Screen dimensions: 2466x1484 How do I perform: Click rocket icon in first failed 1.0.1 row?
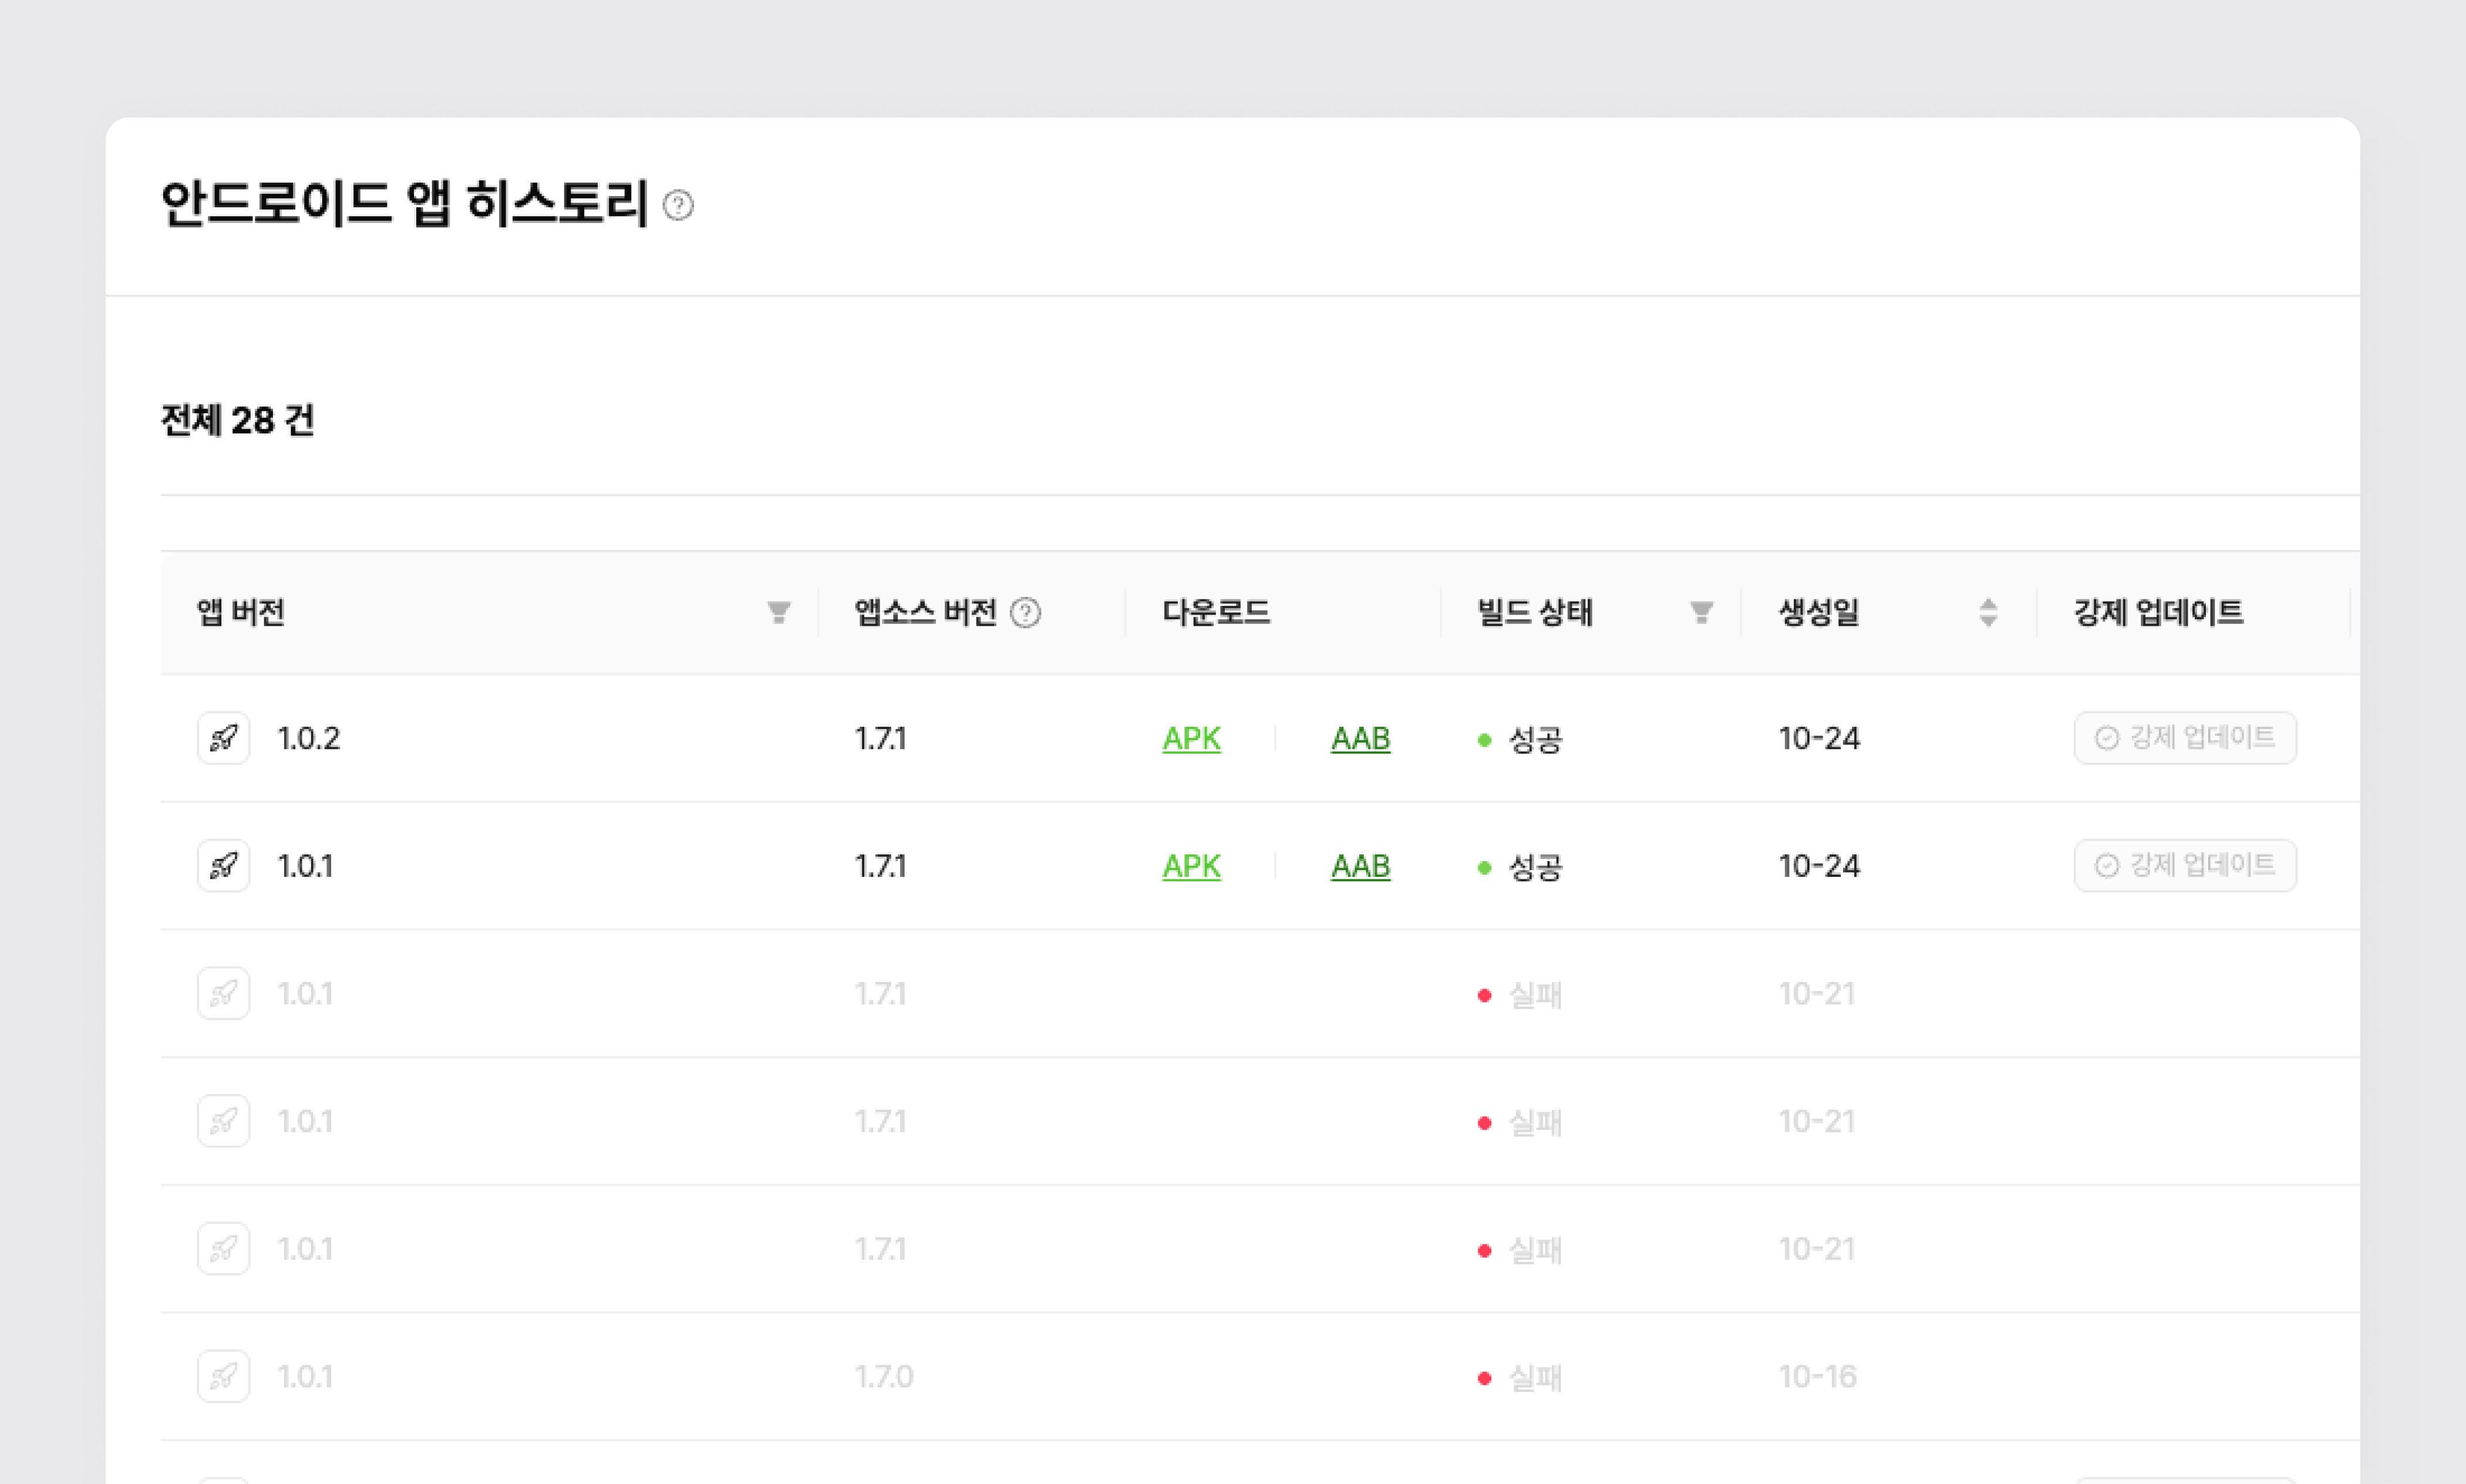pos(223,993)
